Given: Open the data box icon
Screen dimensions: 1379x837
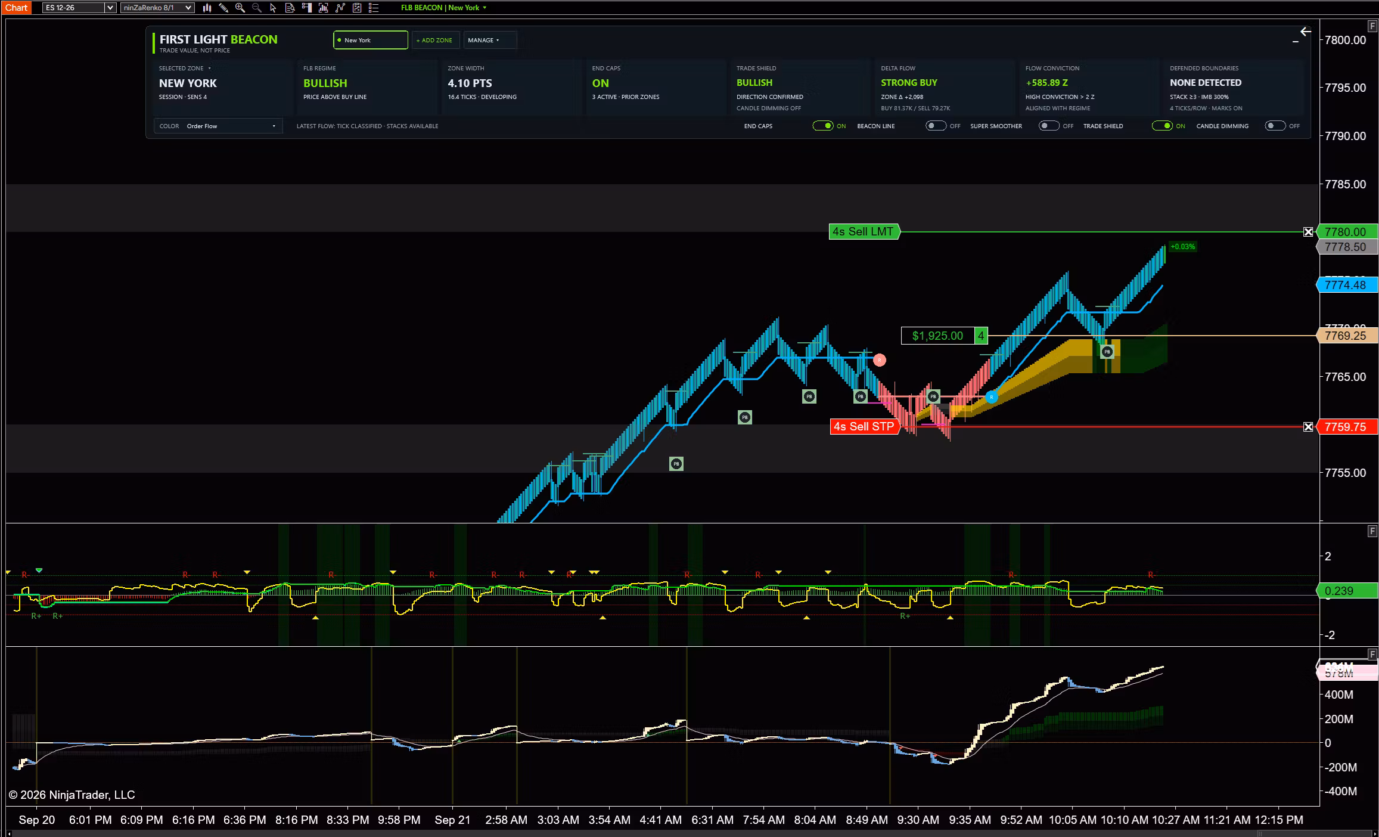Looking at the screenshot, I should pyautogui.click(x=290, y=8).
